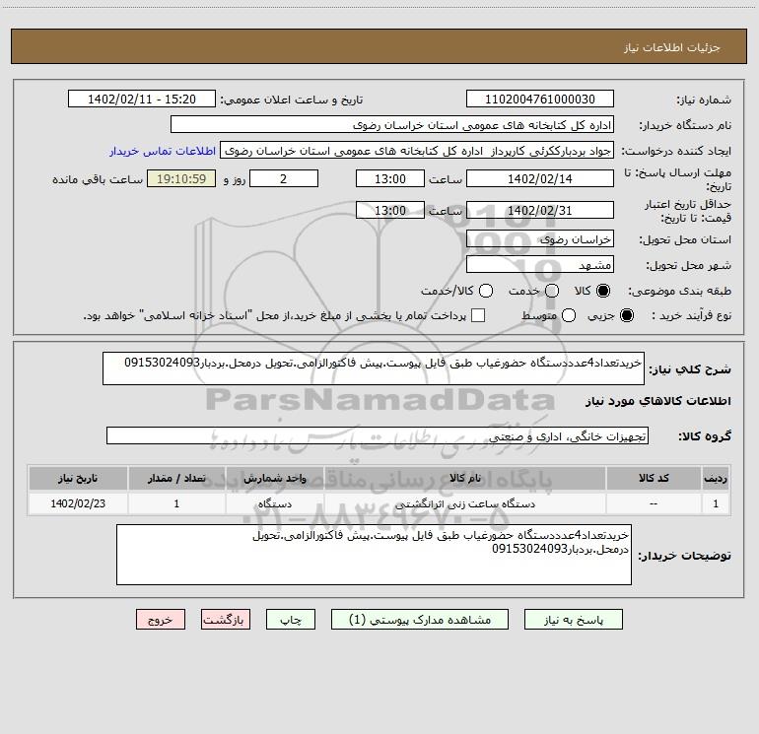
Task: Click the نام کالا column header
Action: point(464,478)
